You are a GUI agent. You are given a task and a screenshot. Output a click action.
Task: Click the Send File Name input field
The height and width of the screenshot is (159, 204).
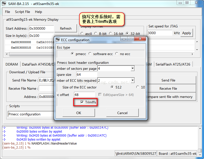click(x=46, y=80)
